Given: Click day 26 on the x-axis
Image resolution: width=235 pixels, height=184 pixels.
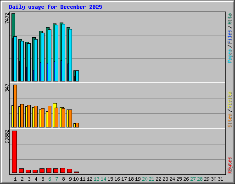Looking at the screenshot, I should click(186, 179).
